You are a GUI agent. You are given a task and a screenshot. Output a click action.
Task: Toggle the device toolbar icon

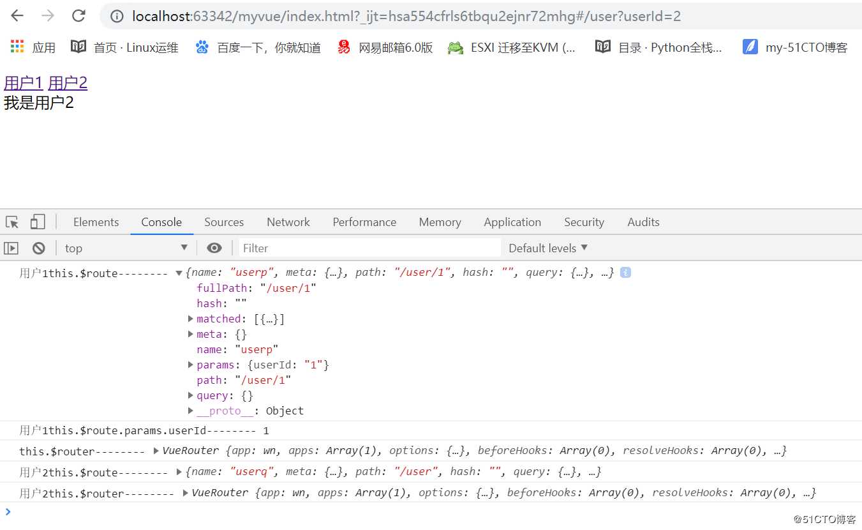[x=38, y=222]
